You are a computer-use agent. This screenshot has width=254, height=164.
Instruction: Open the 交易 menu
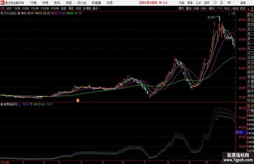click(x=110, y=3)
